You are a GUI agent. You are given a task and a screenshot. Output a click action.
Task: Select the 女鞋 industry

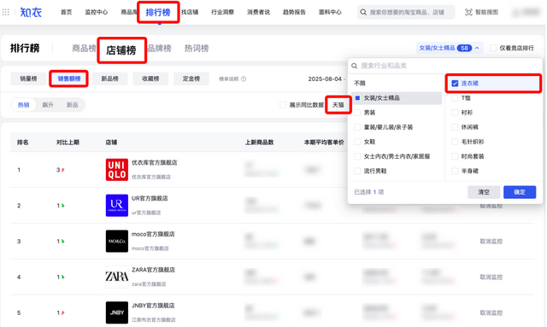pyautogui.click(x=357, y=142)
